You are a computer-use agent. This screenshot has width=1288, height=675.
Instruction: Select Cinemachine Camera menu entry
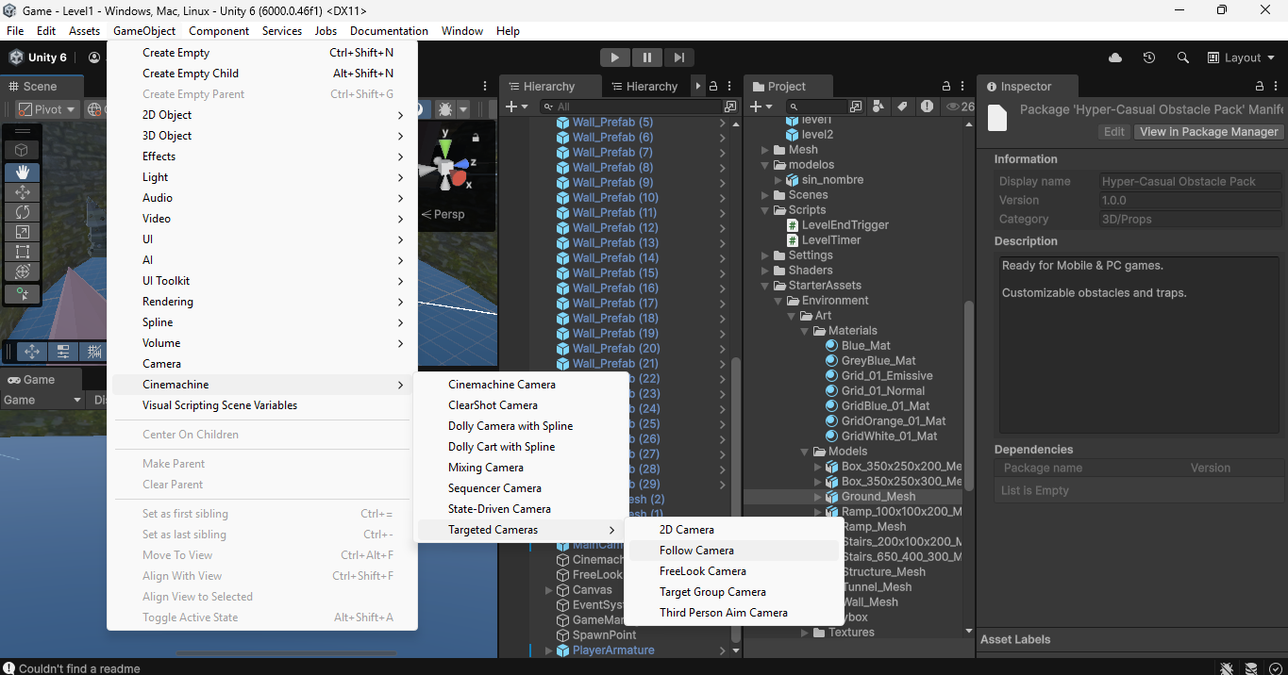pyautogui.click(x=523, y=385)
